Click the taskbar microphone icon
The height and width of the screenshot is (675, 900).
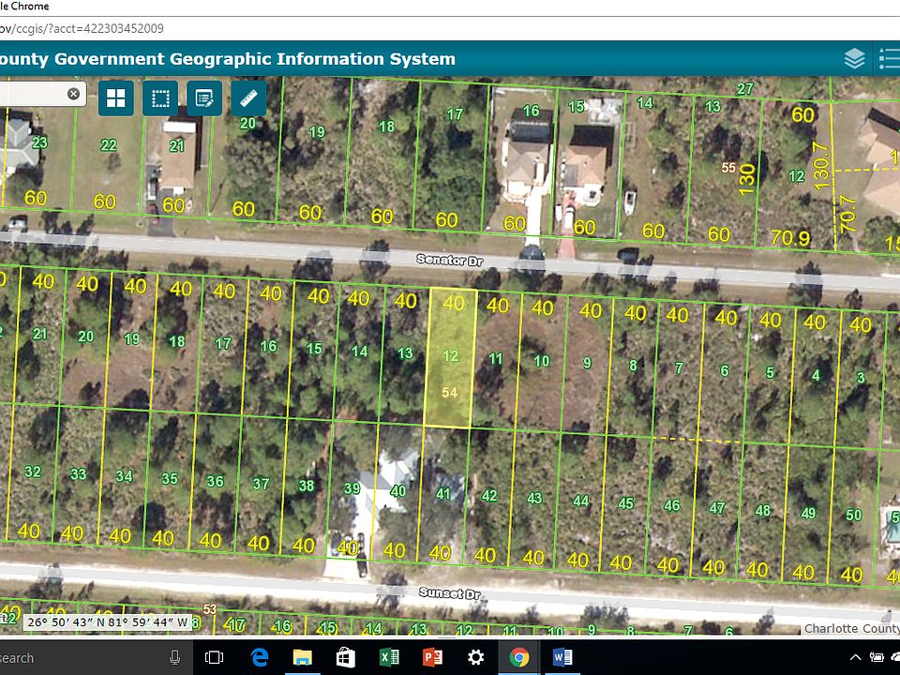pyautogui.click(x=175, y=658)
